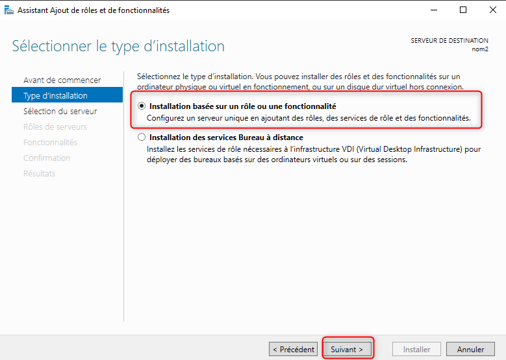Click label 'Installation des services Bureau à distance'
The image size is (506, 360).
pos(226,138)
